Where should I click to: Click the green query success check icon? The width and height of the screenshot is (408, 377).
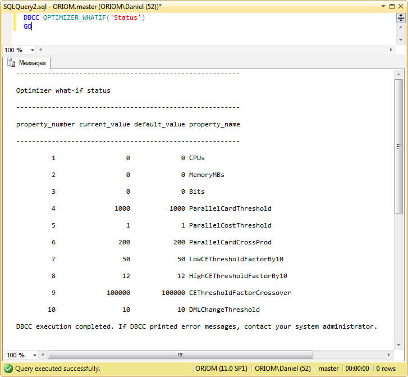pyautogui.click(x=8, y=369)
